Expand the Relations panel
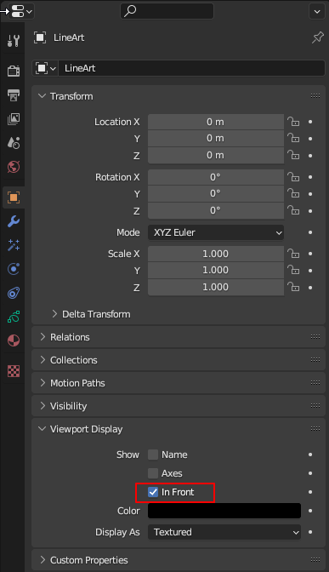This screenshot has height=572, width=329. (x=43, y=337)
